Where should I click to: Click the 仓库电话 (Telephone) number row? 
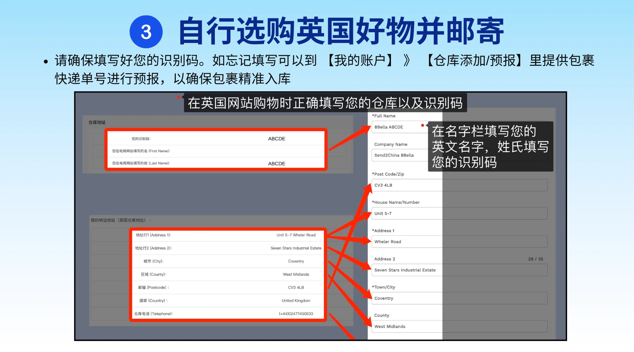(228, 314)
